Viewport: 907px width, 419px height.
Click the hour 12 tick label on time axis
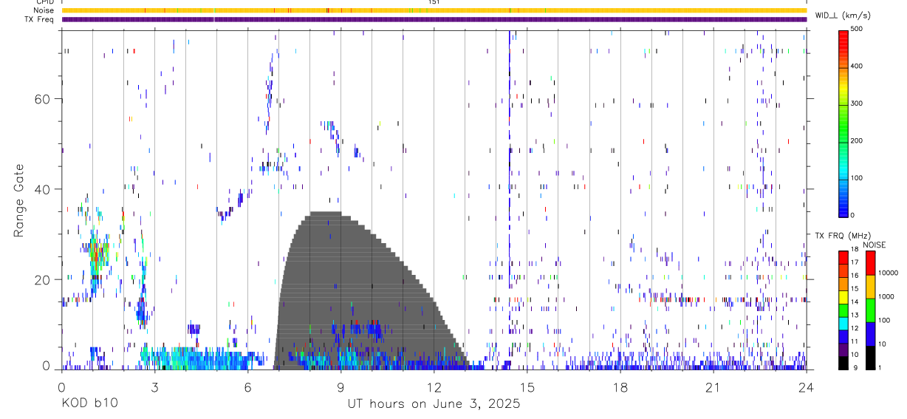434,386
